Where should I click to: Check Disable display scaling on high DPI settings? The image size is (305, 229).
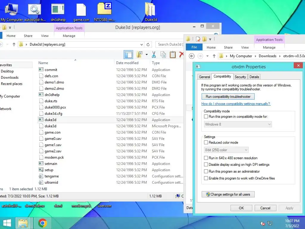(206, 165)
